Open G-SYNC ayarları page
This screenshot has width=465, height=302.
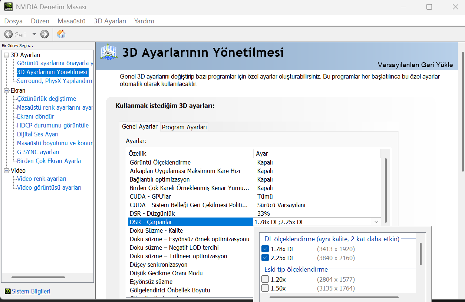click(x=38, y=152)
